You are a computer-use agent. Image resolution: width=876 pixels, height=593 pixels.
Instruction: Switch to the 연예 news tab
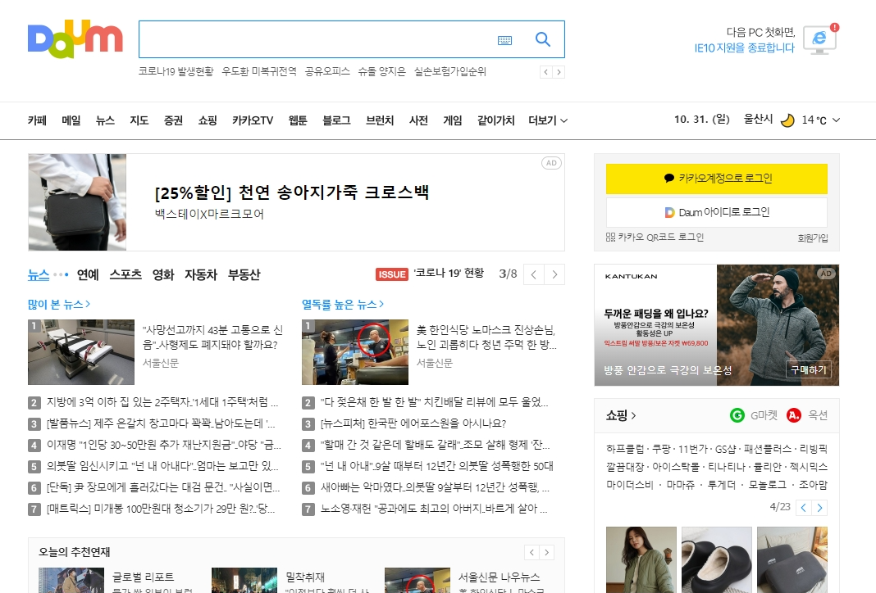click(x=88, y=274)
